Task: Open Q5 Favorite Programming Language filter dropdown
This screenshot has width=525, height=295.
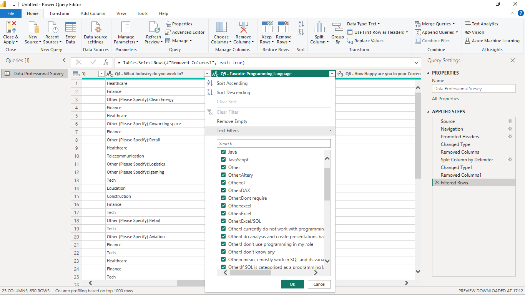Action: (x=332, y=74)
